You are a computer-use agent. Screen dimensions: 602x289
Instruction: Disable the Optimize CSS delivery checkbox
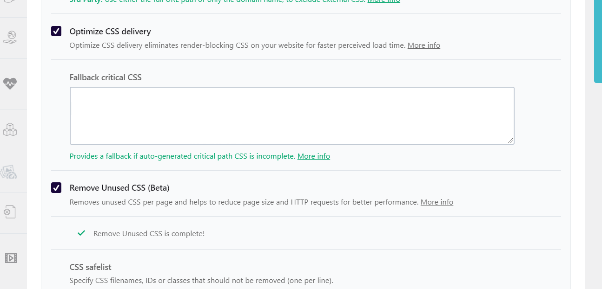(56, 32)
